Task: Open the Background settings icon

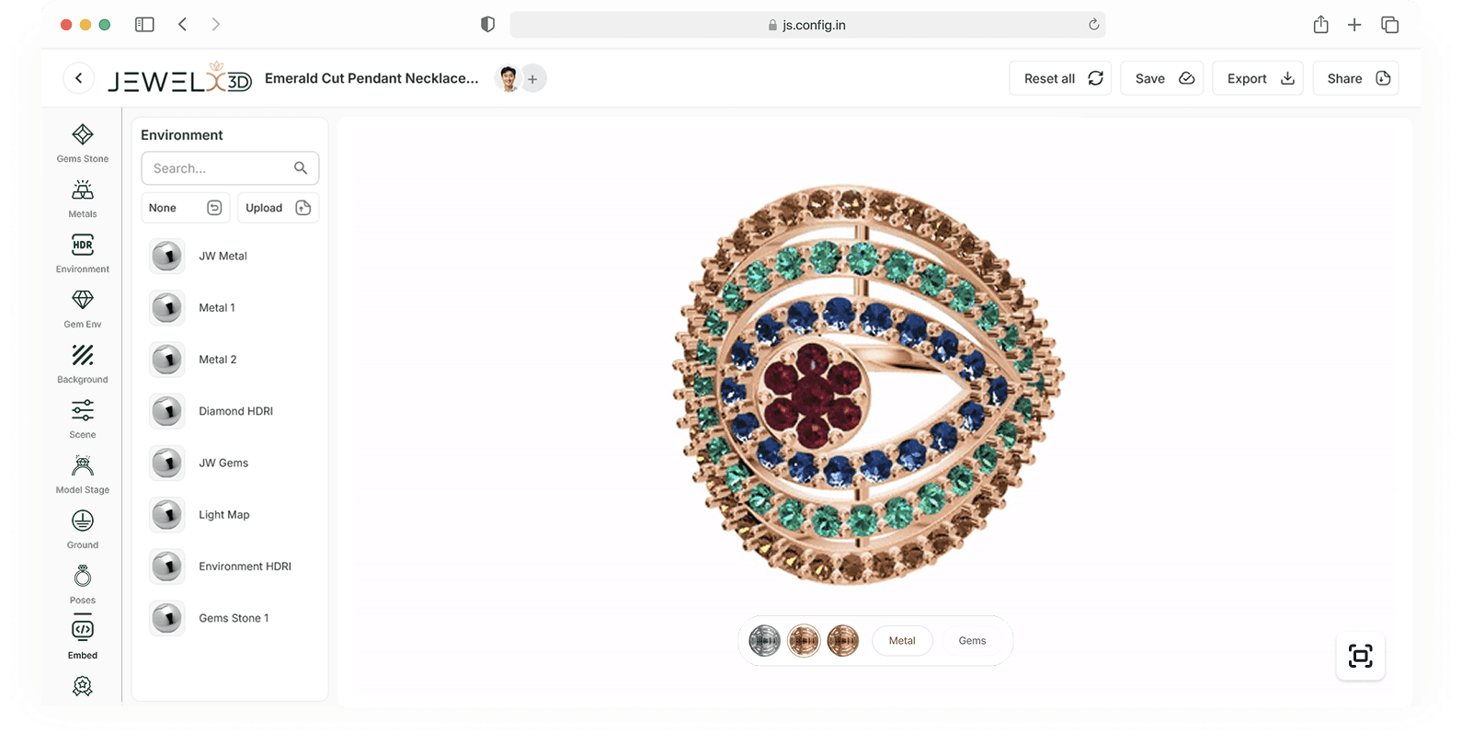Action: 83,364
